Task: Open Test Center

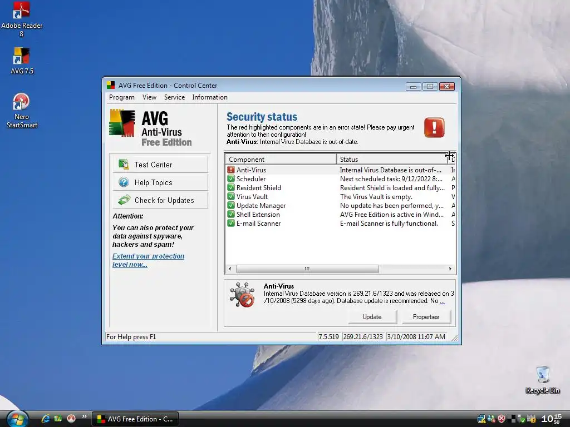Action: (x=160, y=165)
